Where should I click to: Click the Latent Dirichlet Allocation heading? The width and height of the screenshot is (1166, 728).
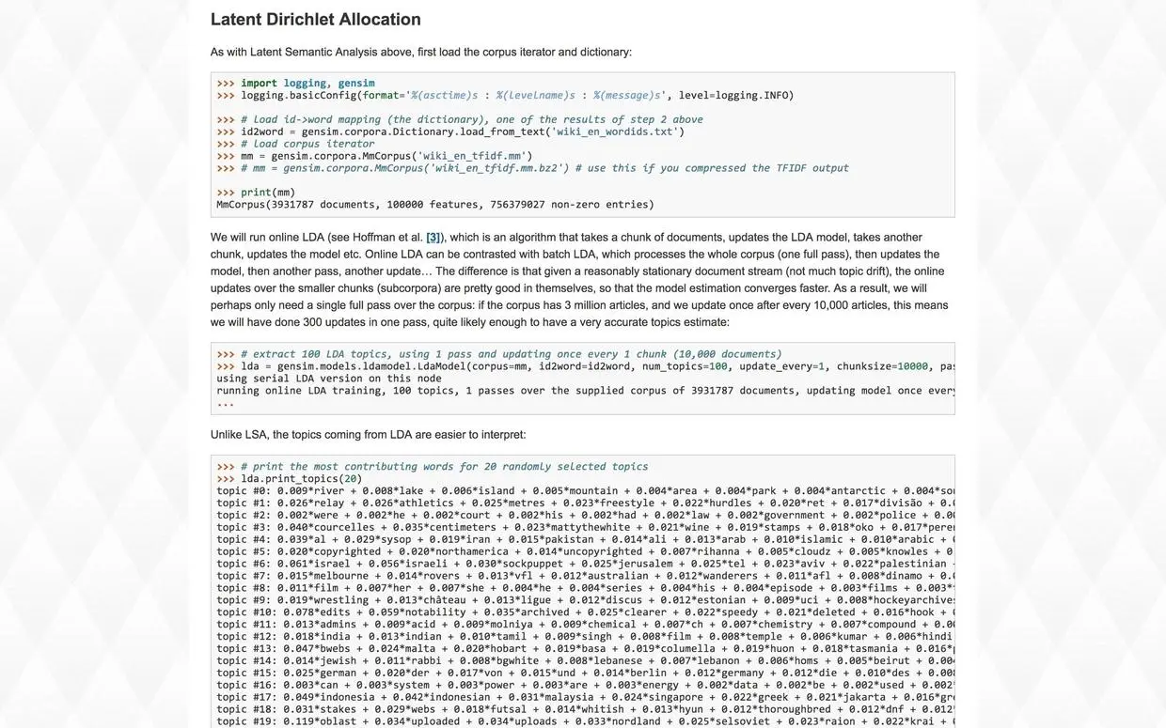[x=316, y=20]
